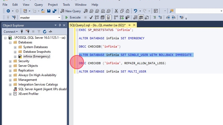Decrease indent of selected lines
This screenshot has width=223, height=125.
168,17
